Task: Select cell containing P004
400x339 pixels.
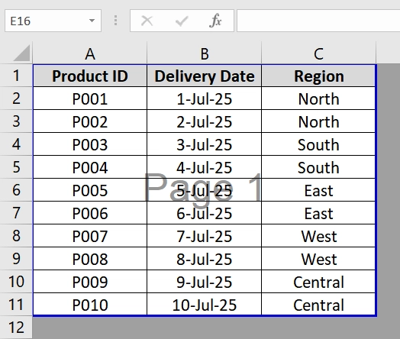Action: pos(90,167)
